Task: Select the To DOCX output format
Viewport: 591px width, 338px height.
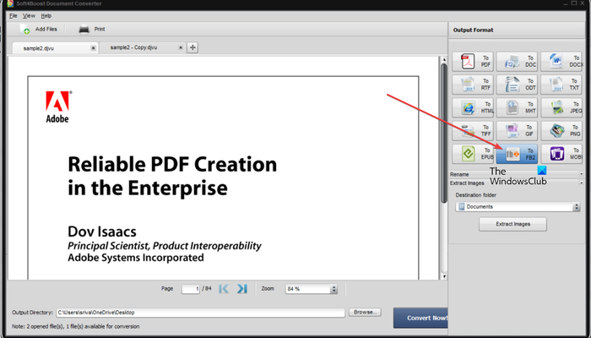Action: (561, 62)
